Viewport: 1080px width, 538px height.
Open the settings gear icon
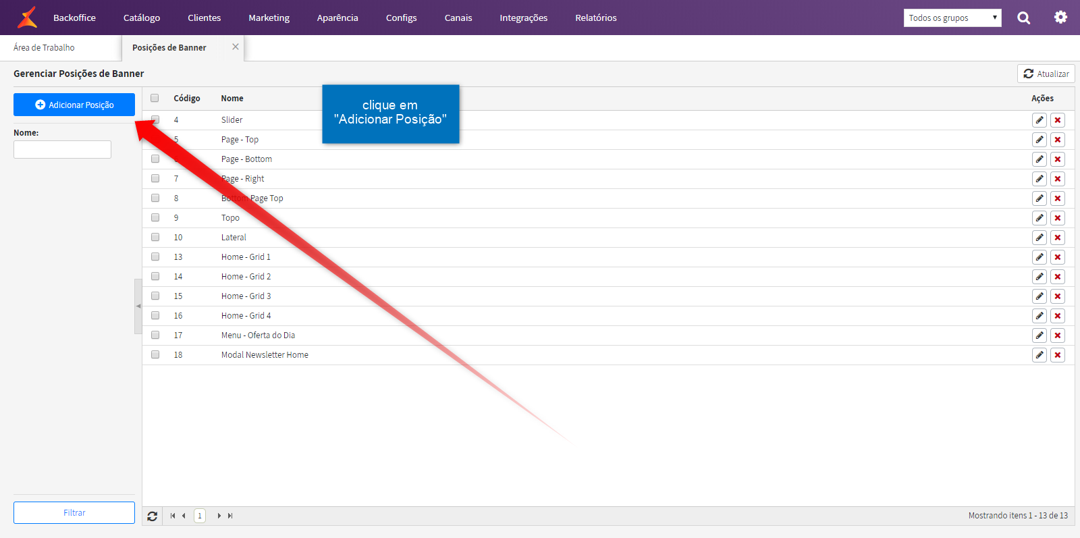[x=1061, y=18]
